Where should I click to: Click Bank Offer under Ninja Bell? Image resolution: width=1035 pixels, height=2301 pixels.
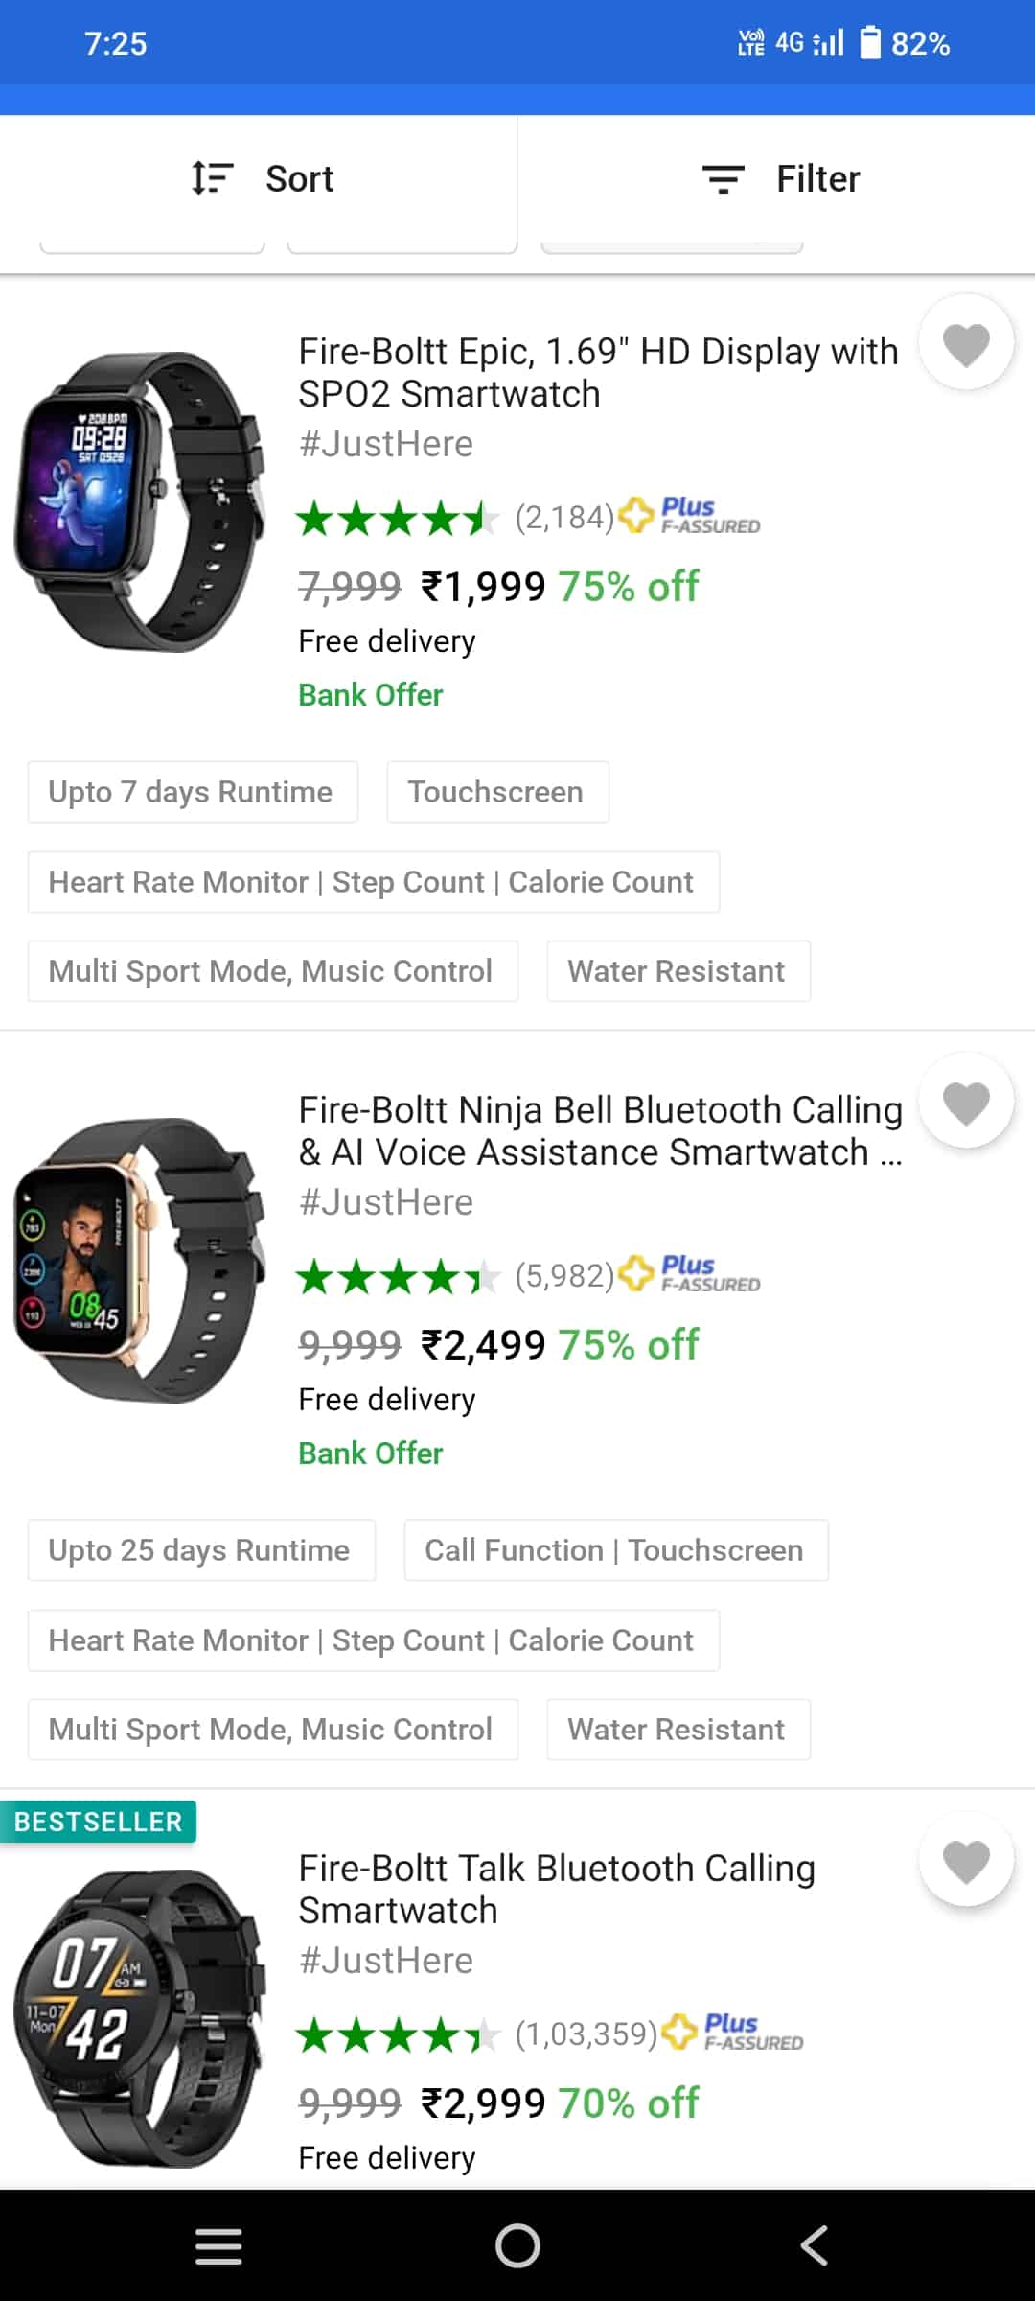pos(370,1453)
